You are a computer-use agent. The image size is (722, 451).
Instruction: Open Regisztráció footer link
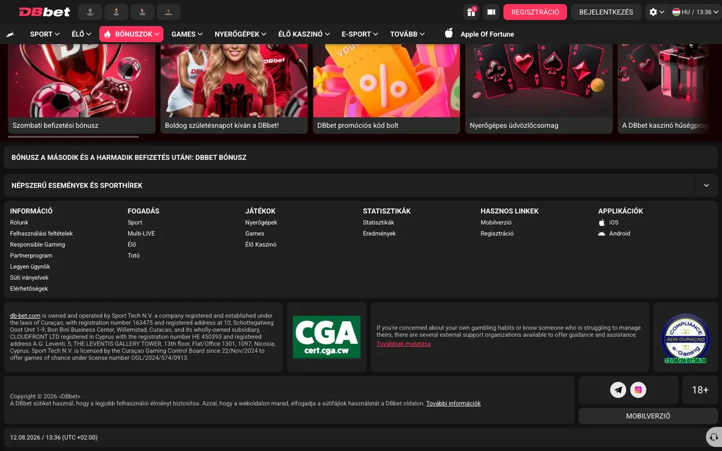(x=497, y=233)
